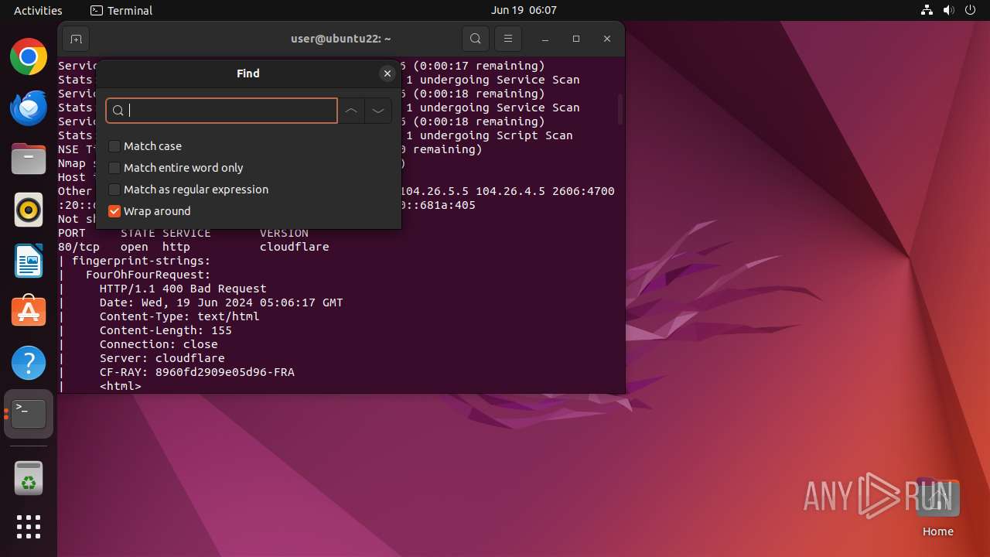Open the Activities overview
This screenshot has height=557, width=990.
point(38,10)
